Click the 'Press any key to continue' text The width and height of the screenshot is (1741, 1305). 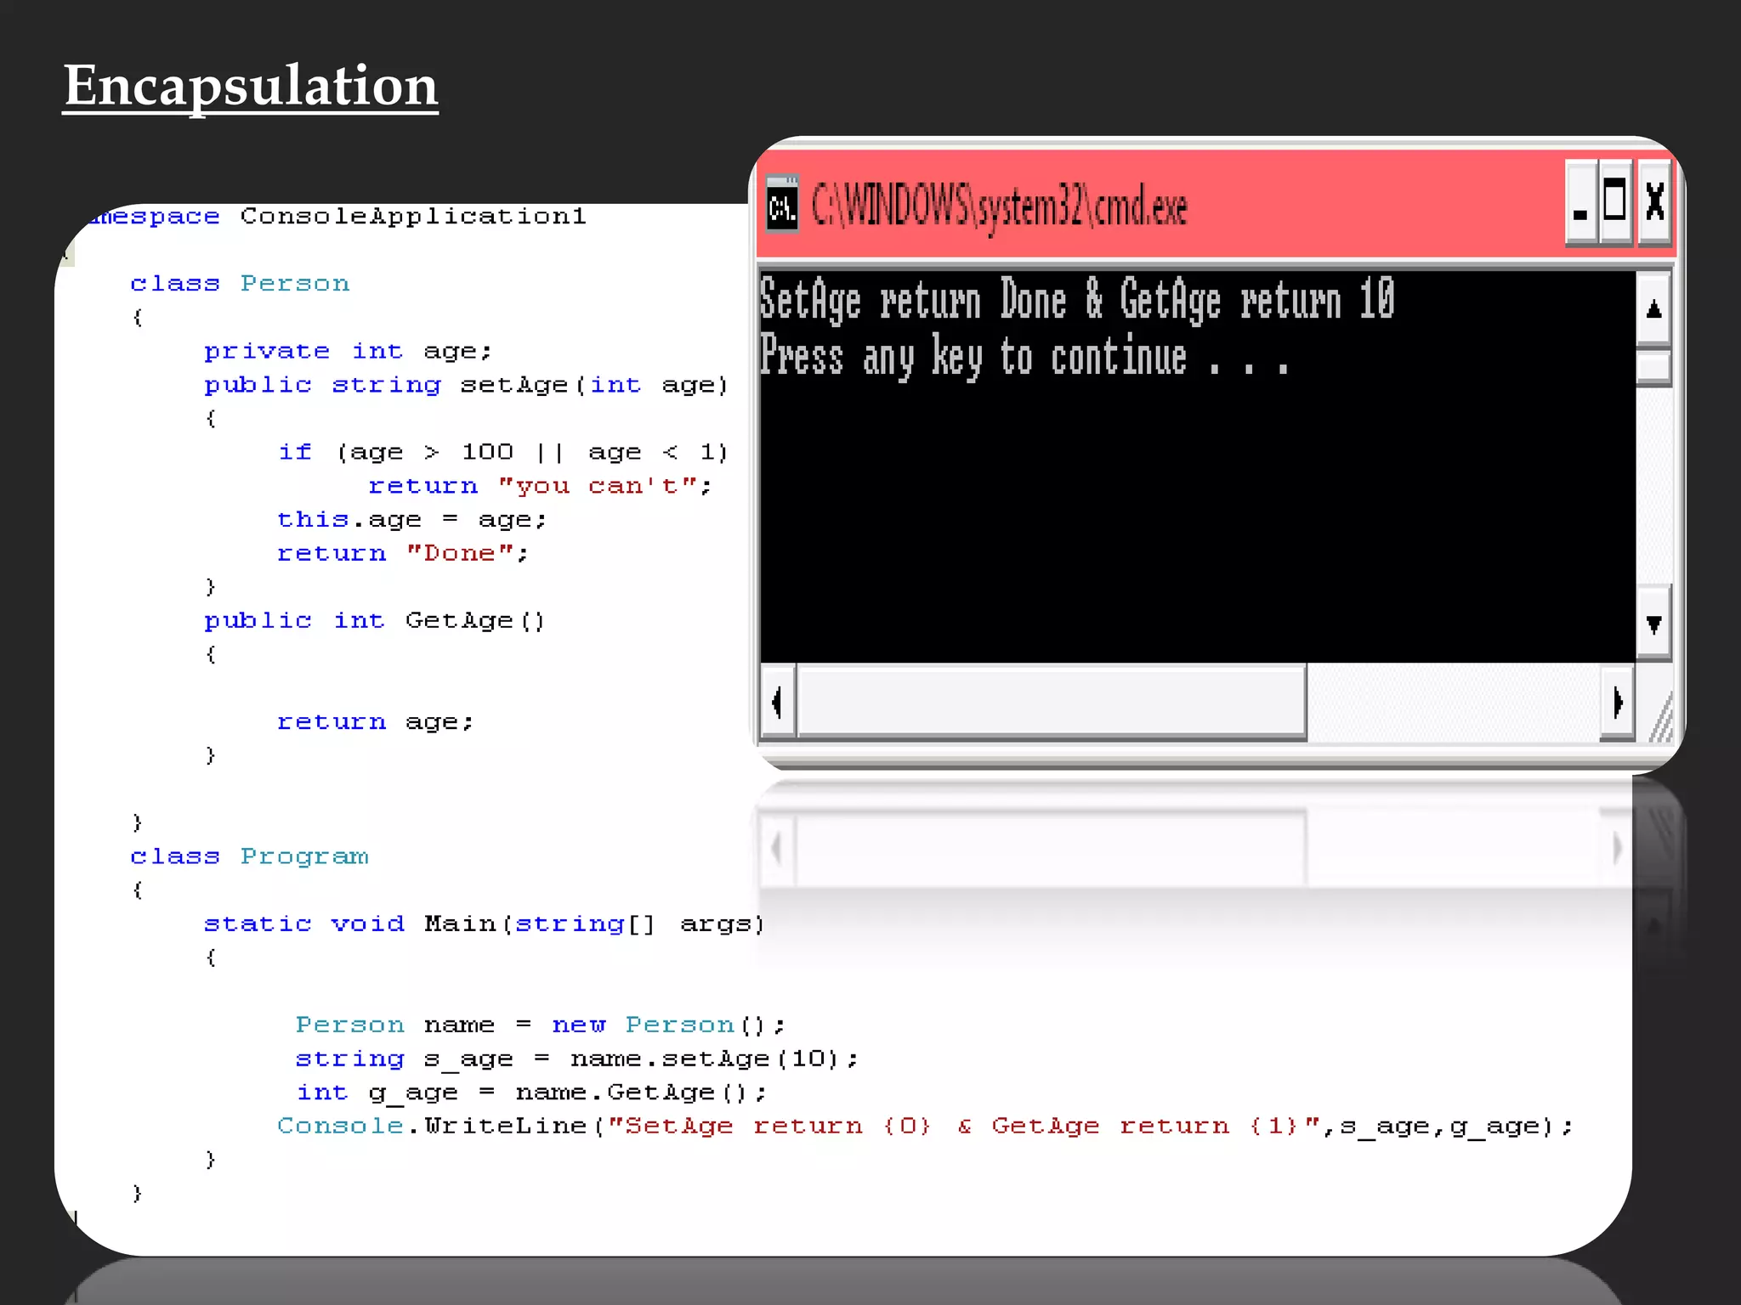(1024, 357)
